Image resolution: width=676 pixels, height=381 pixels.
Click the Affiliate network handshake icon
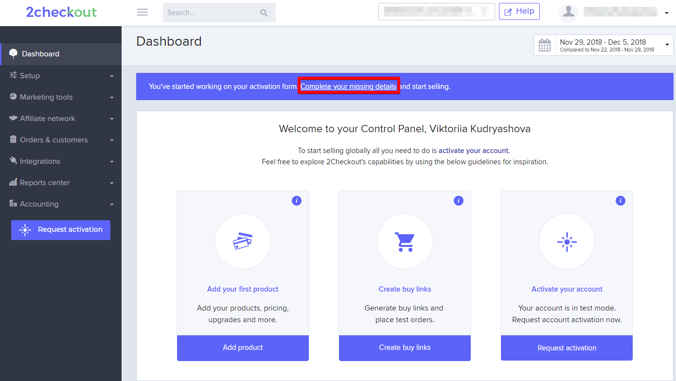coord(13,118)
